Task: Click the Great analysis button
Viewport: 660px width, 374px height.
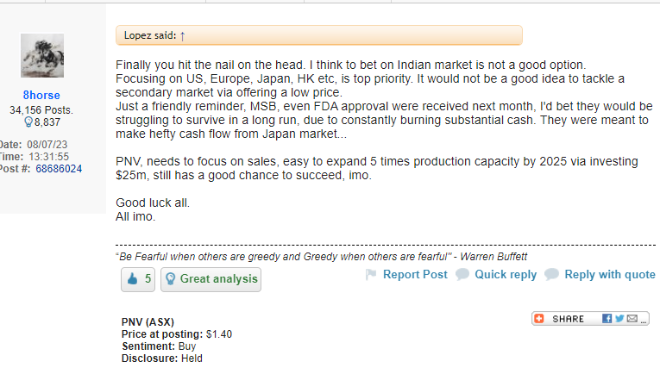Action: (x=211, y=279)
